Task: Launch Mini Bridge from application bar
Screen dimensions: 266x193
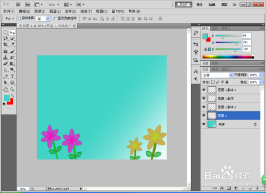Action: click(x=27, y=4)
